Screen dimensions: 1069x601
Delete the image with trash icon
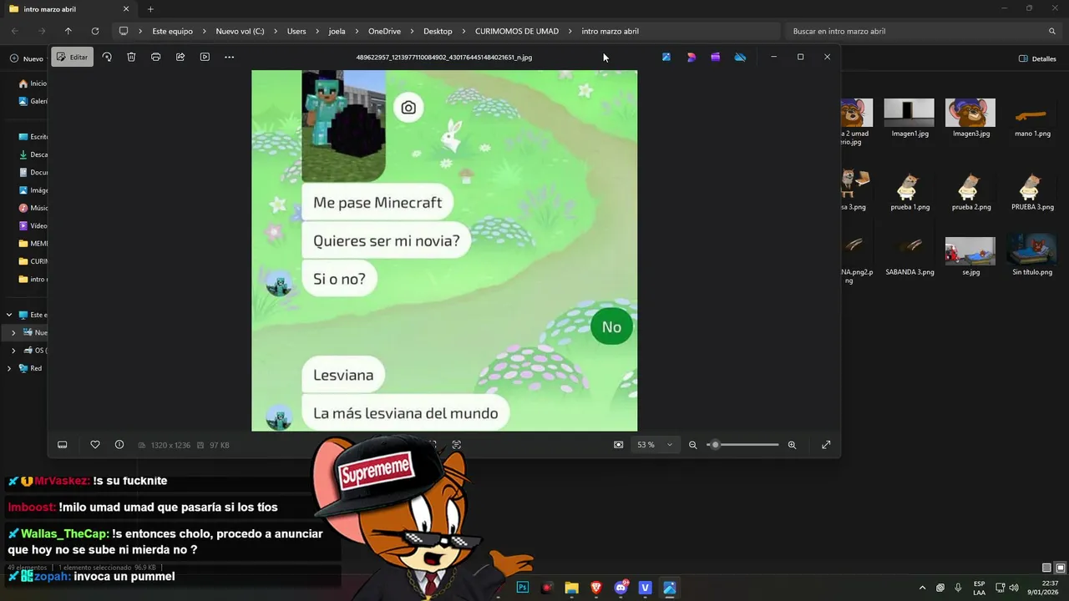131,58
